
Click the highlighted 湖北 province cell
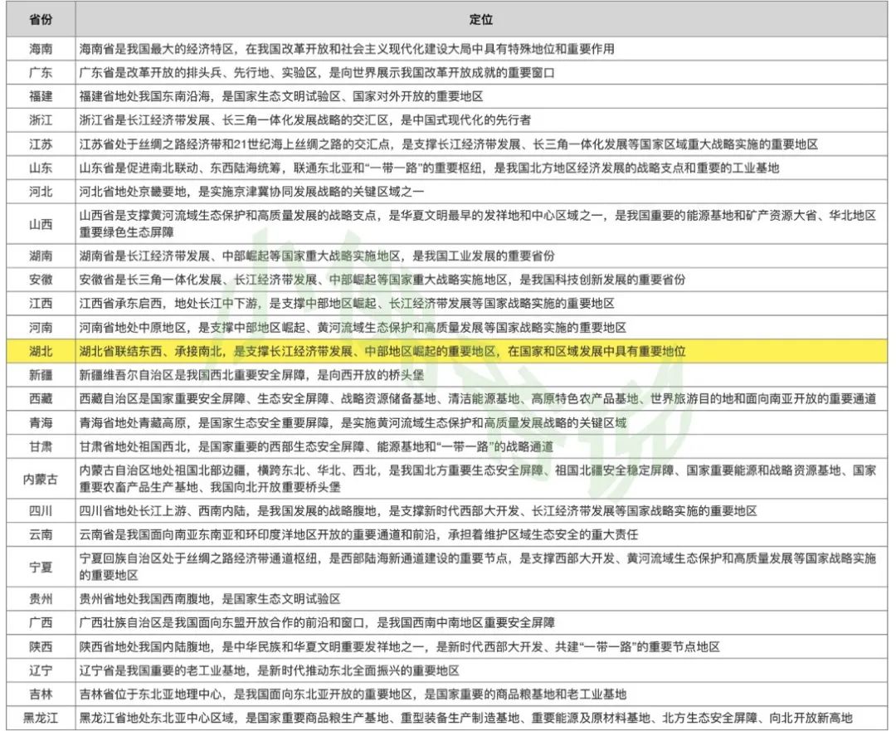tap(41, 351)
